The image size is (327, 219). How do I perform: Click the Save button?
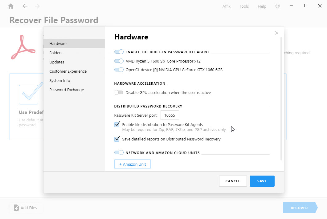(262, 181)
